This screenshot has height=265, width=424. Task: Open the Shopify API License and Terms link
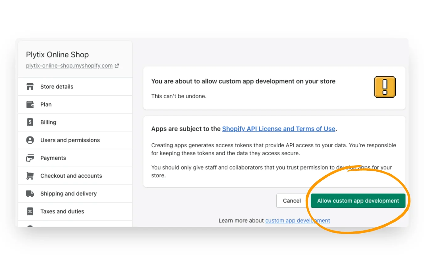pos(278,129)
